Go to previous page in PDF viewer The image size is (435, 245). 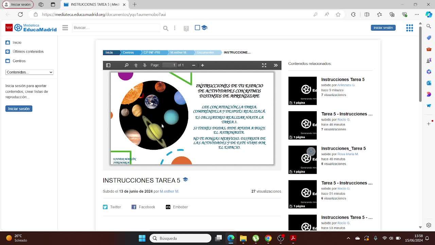pyautogui.click(x=136, y=65)
